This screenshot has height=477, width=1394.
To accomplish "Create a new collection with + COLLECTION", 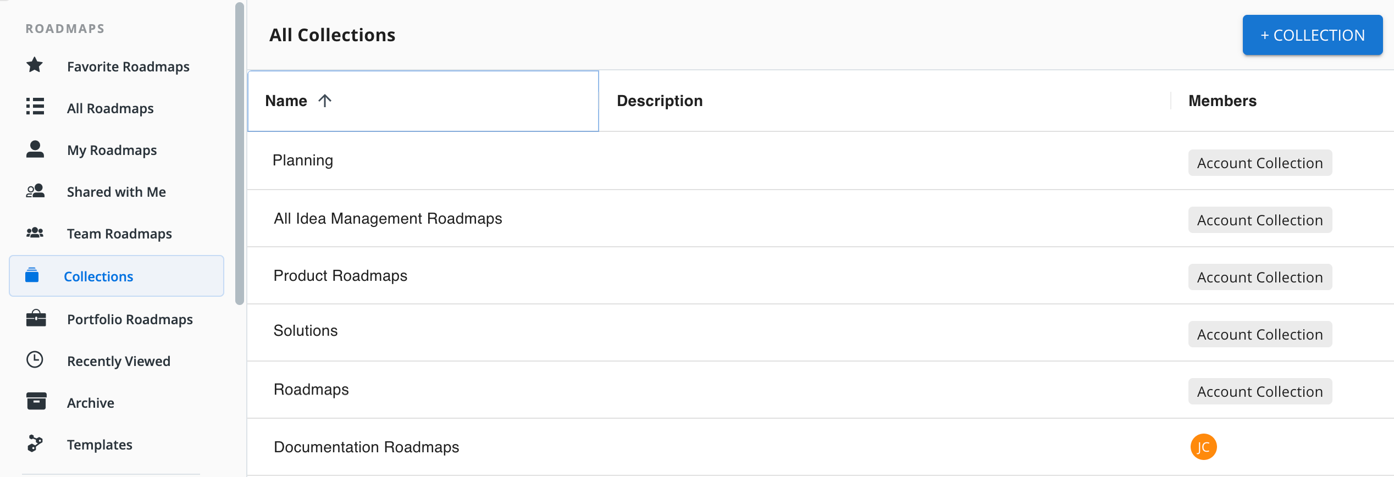I will point(1312,35).
